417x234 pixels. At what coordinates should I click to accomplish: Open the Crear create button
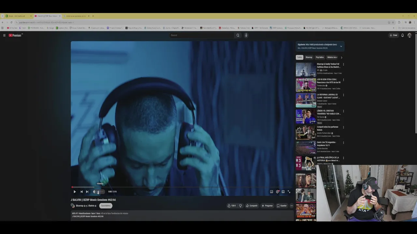[x=394, y=35]
